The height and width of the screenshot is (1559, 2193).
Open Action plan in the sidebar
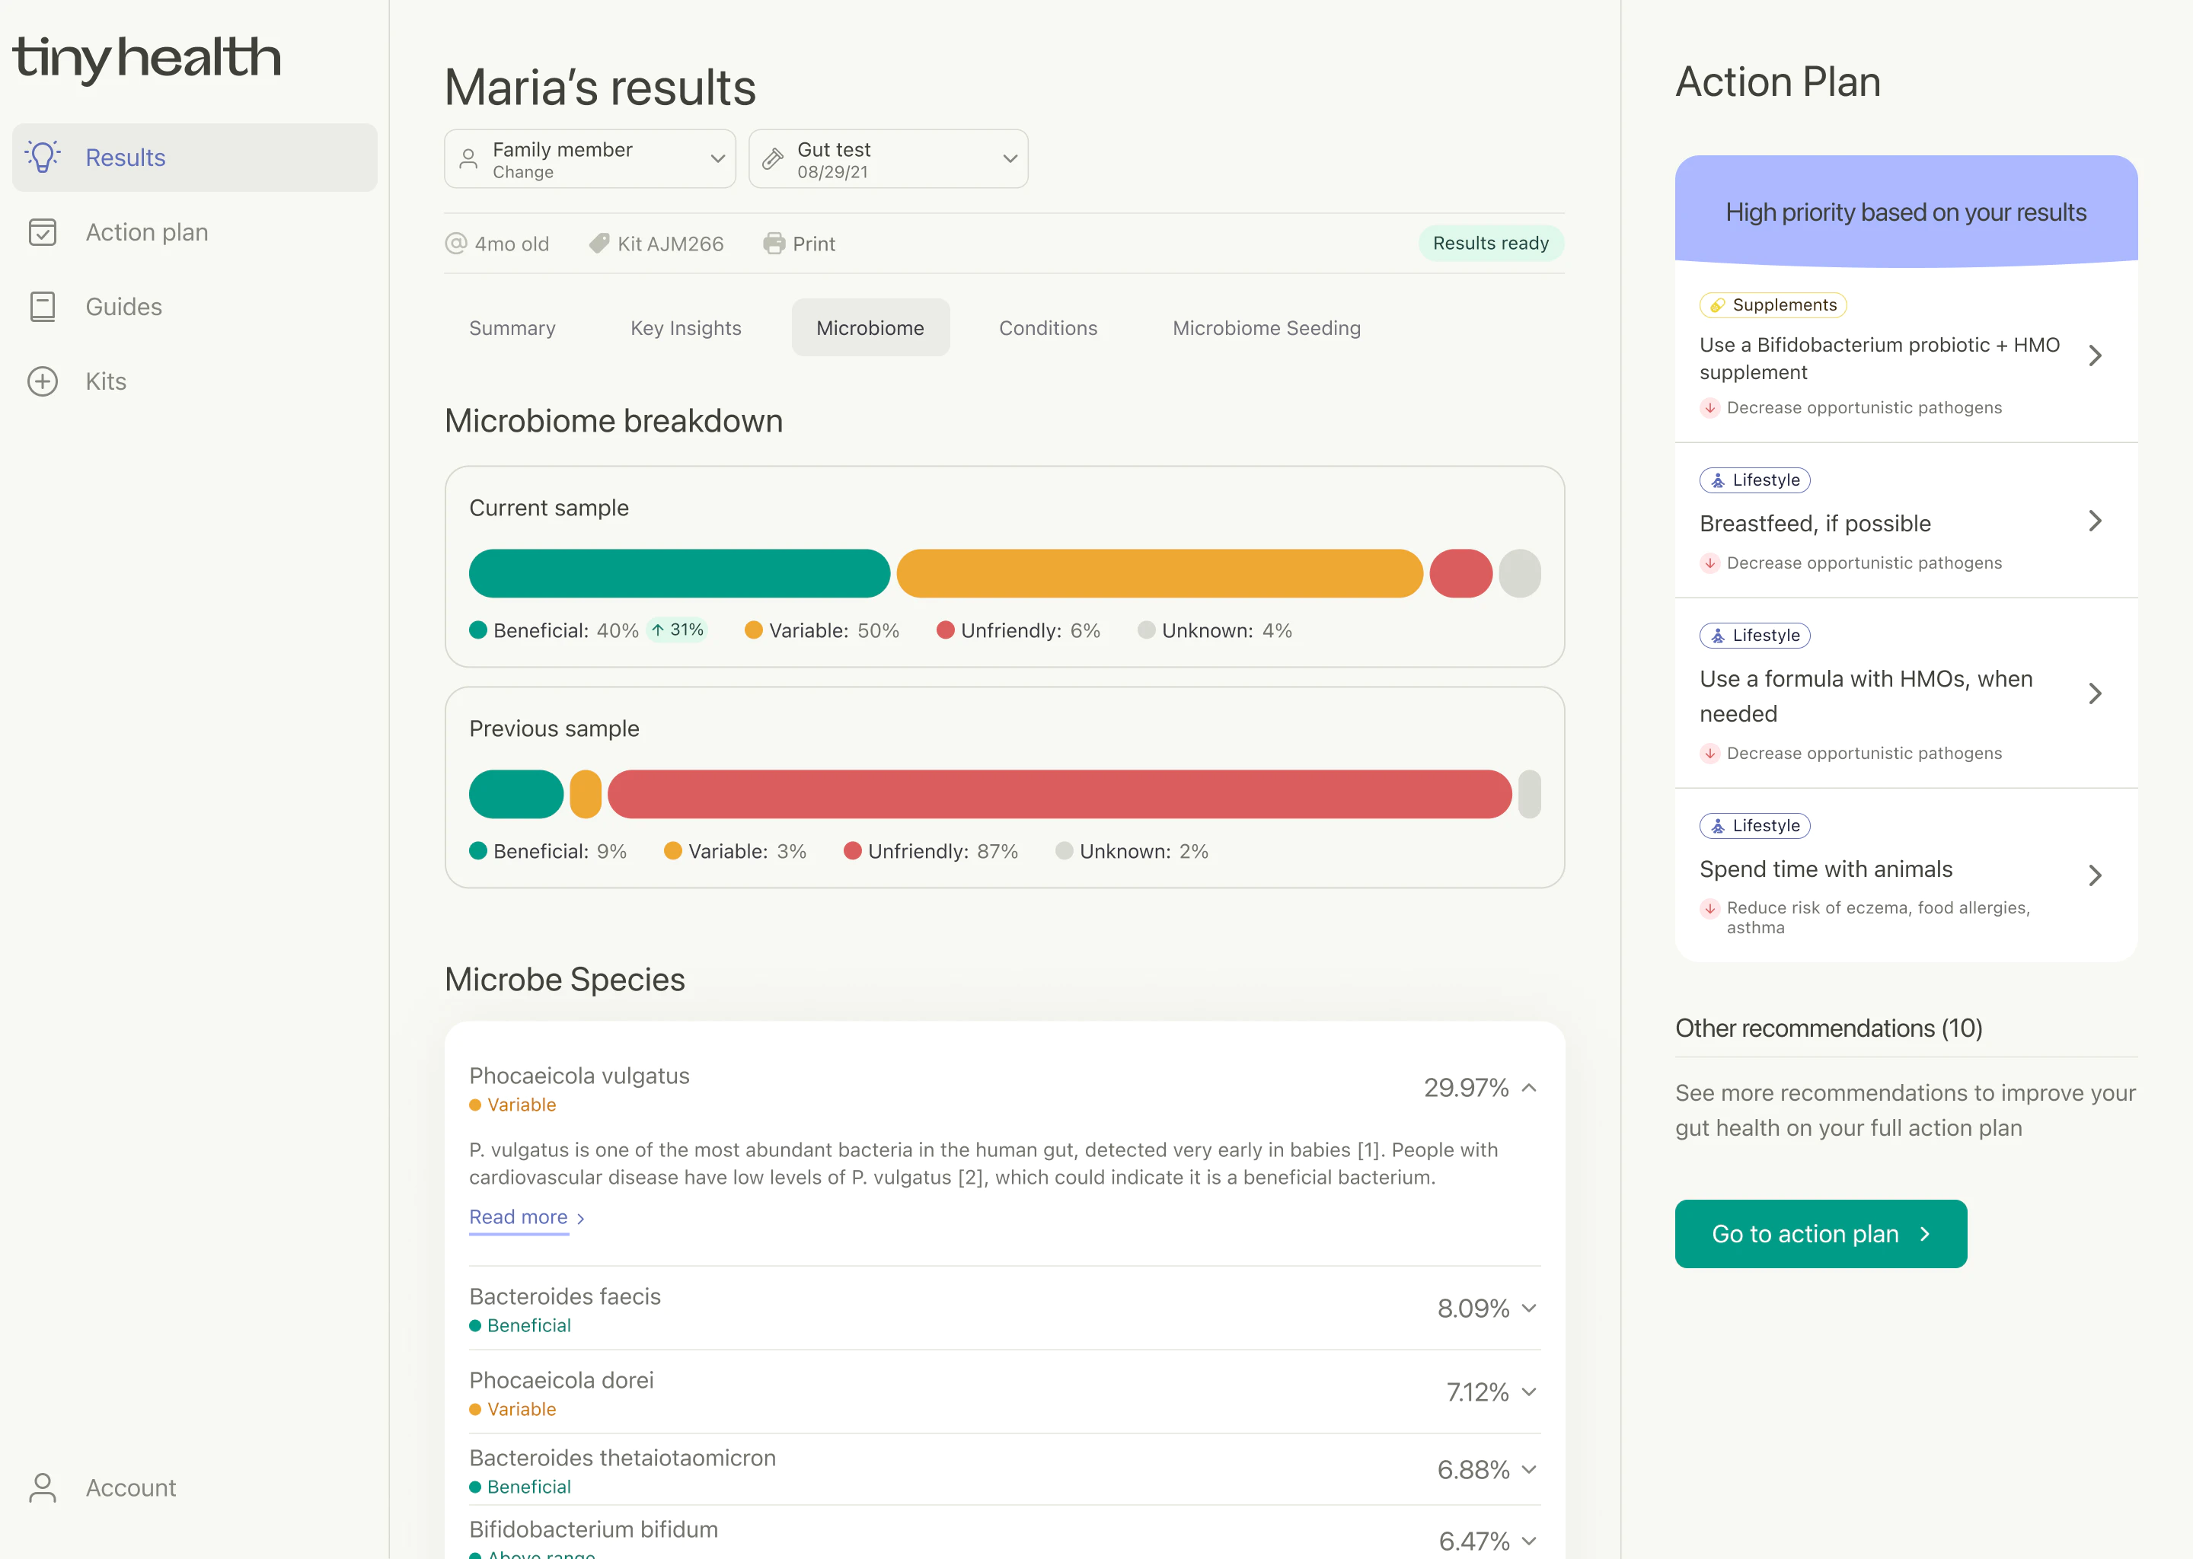click(194, 231)
